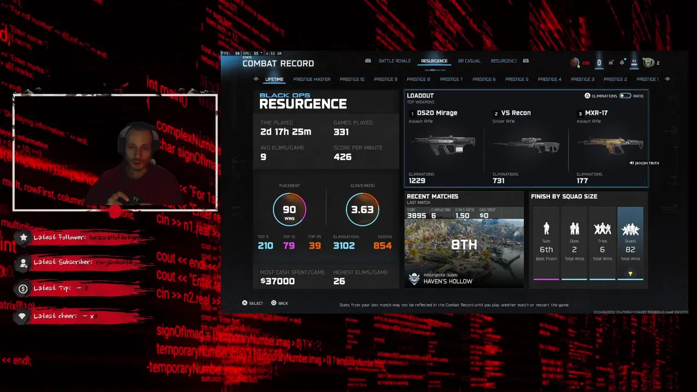
Task: Click the Select button prompt
Action: (252, 303)
